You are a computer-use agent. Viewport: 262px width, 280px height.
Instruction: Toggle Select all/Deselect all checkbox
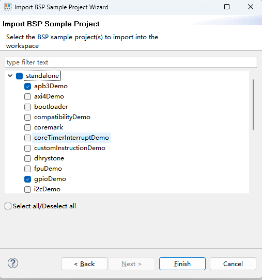tap(8, 206)
